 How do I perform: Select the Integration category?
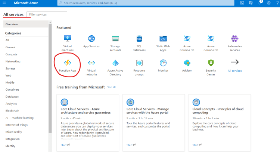click(12, 139)
